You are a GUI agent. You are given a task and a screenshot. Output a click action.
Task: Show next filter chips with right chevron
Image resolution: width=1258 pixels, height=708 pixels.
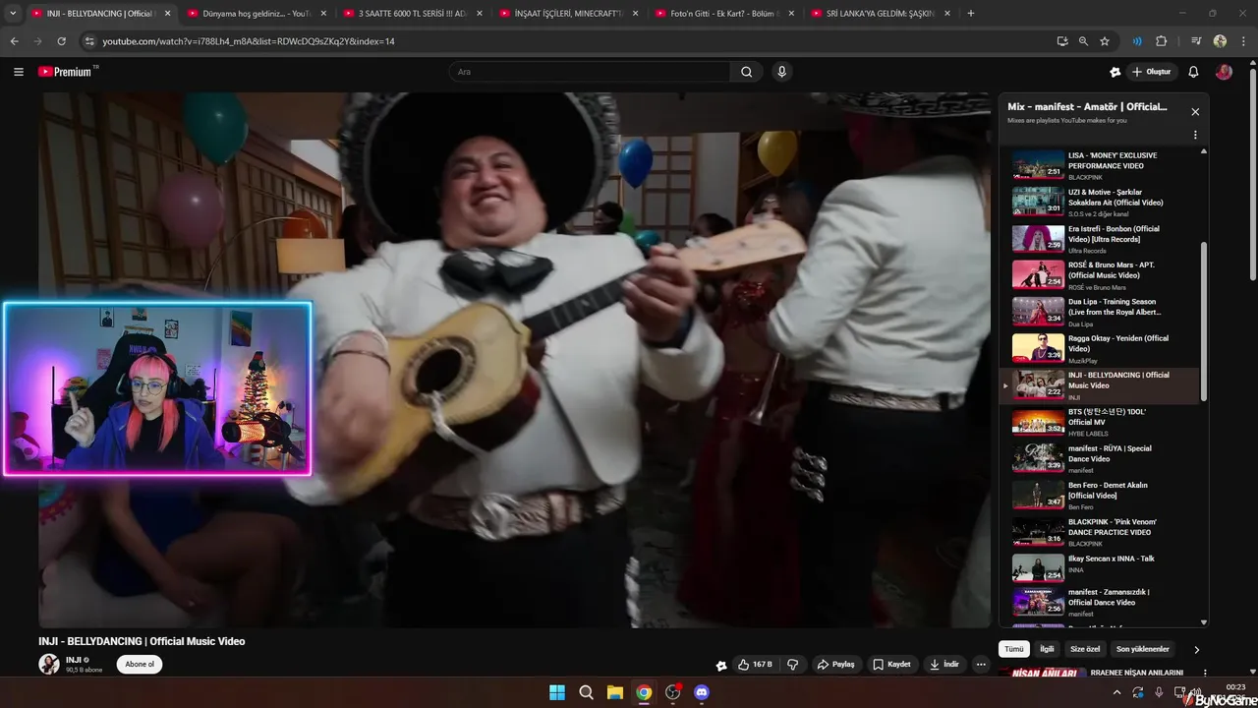[1196, 649]
